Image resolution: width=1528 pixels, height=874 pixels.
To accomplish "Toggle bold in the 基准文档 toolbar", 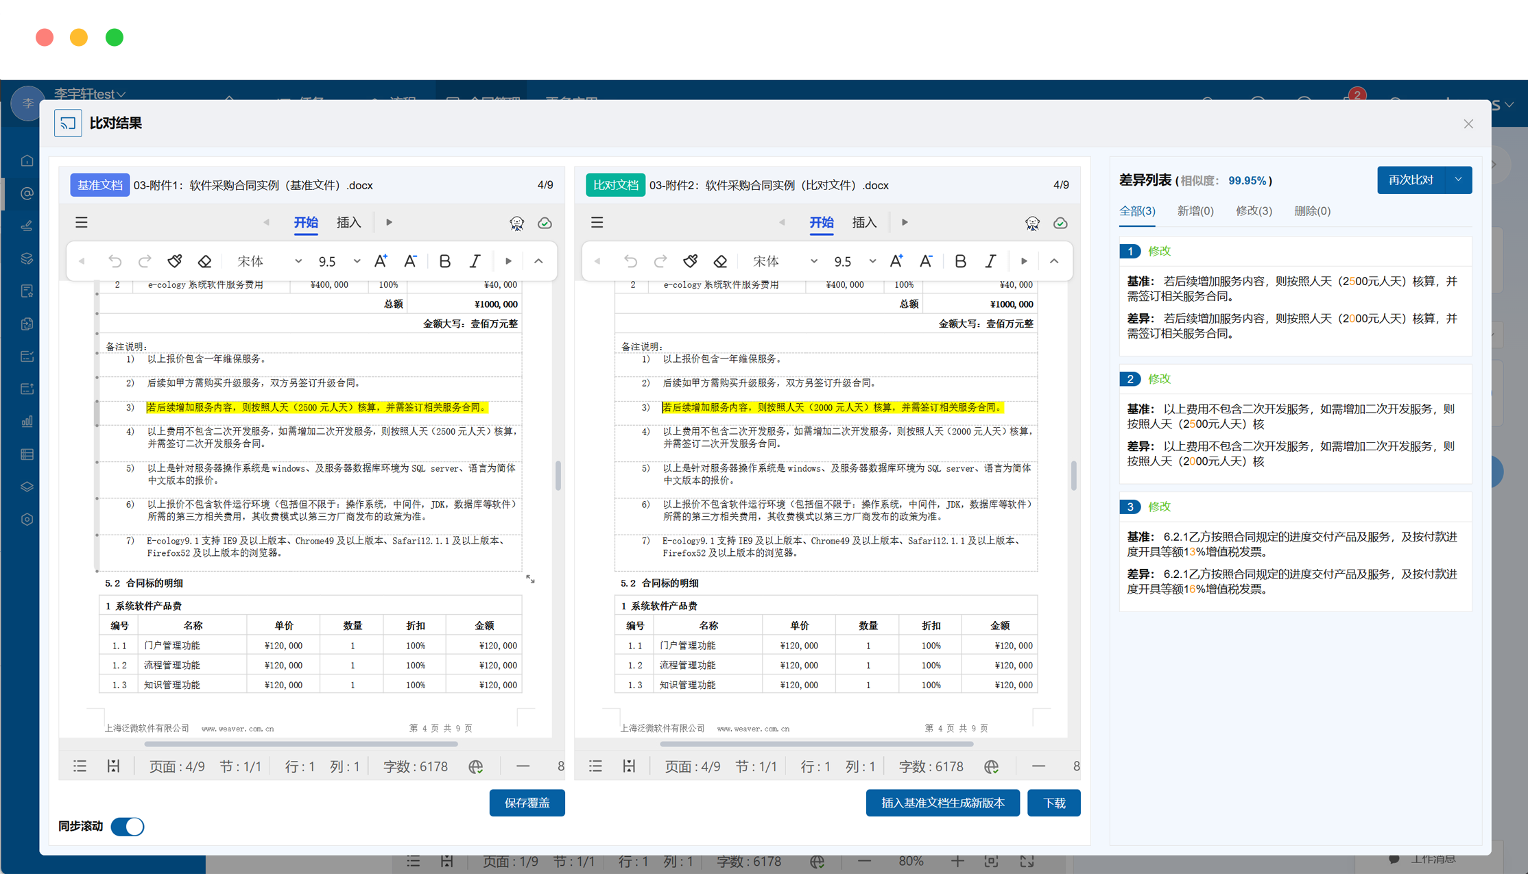I will 444,261.
